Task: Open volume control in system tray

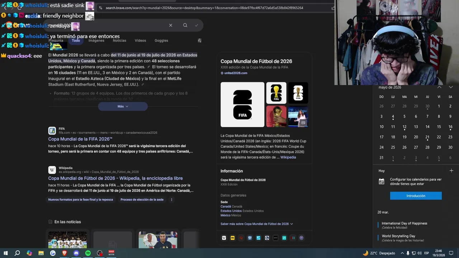Action: 420,253
